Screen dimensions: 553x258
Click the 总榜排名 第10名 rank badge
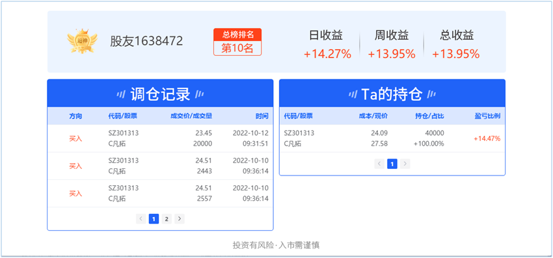237,42
